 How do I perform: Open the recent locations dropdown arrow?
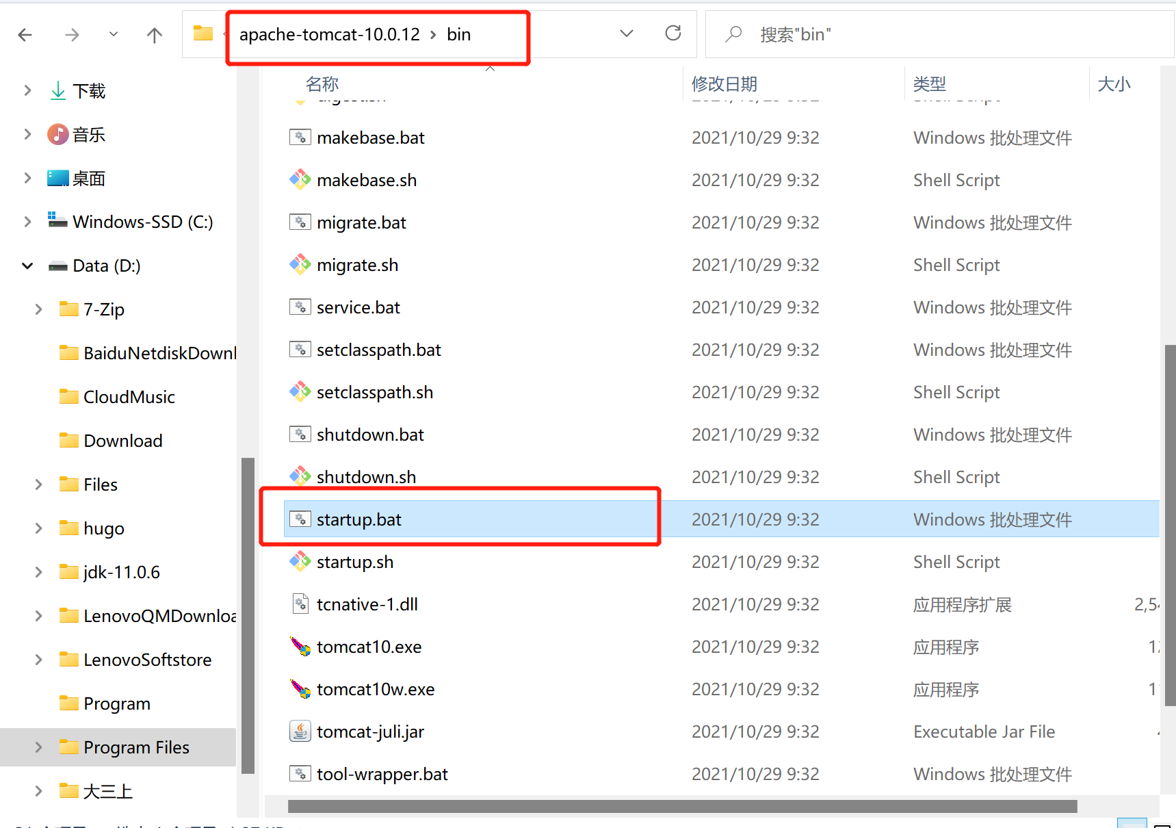(x=114, y=34)
